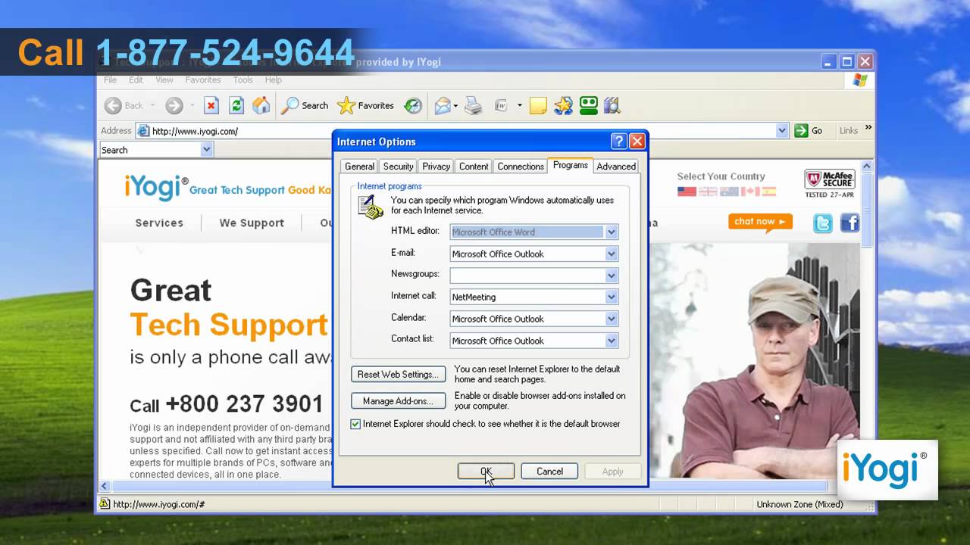Uncheck the default browser check option
The width and height of the screenshot is (970, 545).
point(355,424)
